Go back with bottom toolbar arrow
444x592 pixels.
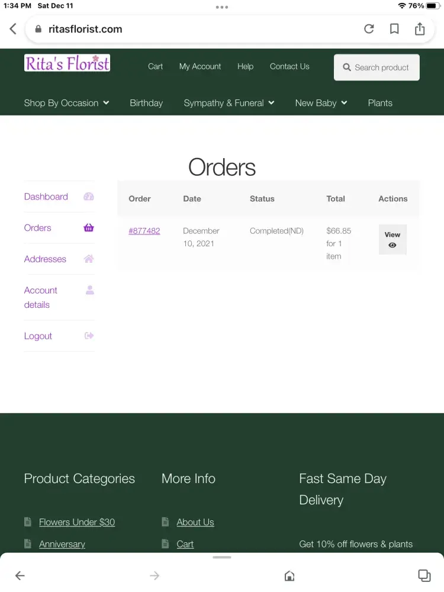tap(20, 575)
